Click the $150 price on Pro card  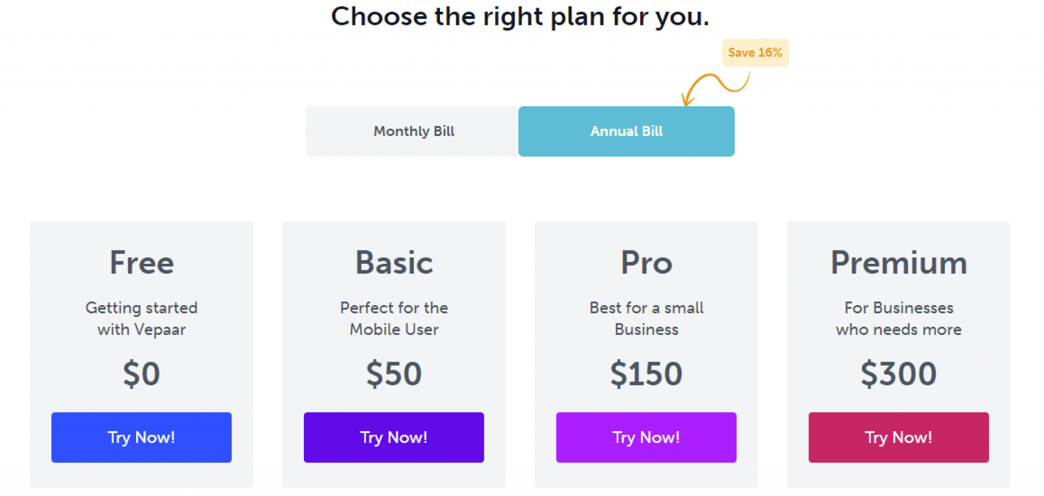tap(646, 373)
